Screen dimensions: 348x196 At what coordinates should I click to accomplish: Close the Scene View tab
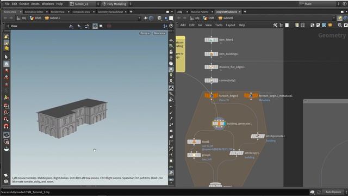click(x=21, y=12)
